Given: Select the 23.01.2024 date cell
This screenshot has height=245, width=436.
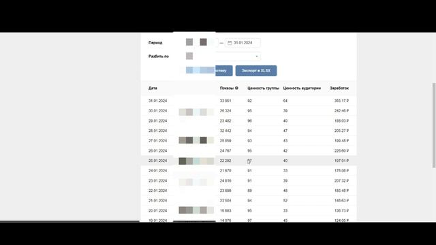Looking at the screenshot, I should click(x=157, y=181).
